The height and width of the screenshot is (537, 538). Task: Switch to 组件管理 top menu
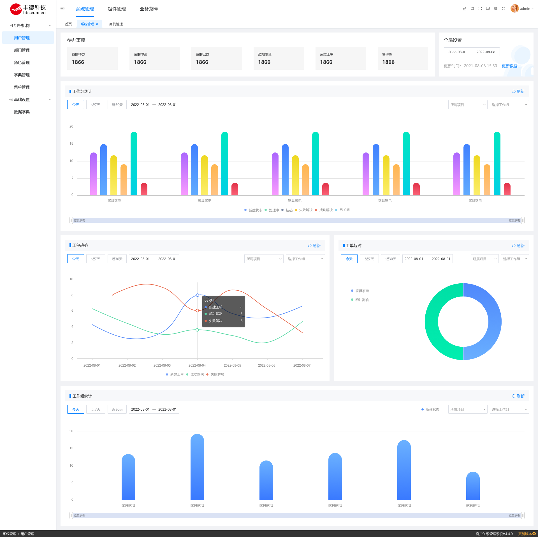click(x=117, y=9)
